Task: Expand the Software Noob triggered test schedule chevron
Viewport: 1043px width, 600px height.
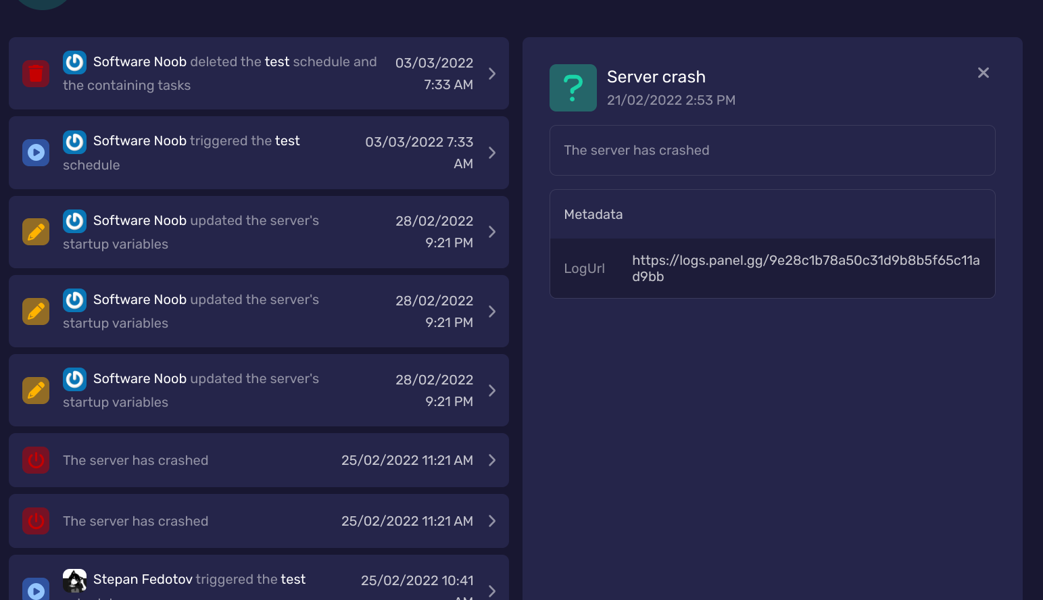Action: [492, 153]
